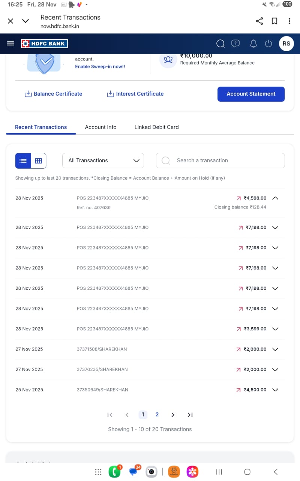Collapse the ₹4,598.00 MYJIO transaction
This screenshot has width=300, height=481.
(275, 198)
